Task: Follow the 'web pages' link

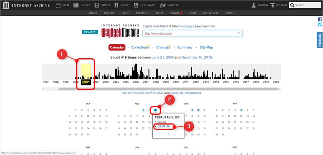Action: tap(187, 26)
